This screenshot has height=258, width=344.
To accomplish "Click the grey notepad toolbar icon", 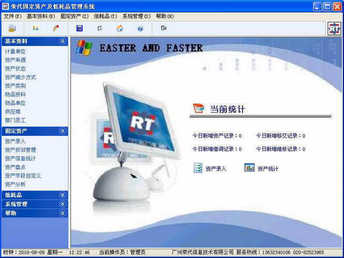I will pyautogui.click(x=100, y=28).
